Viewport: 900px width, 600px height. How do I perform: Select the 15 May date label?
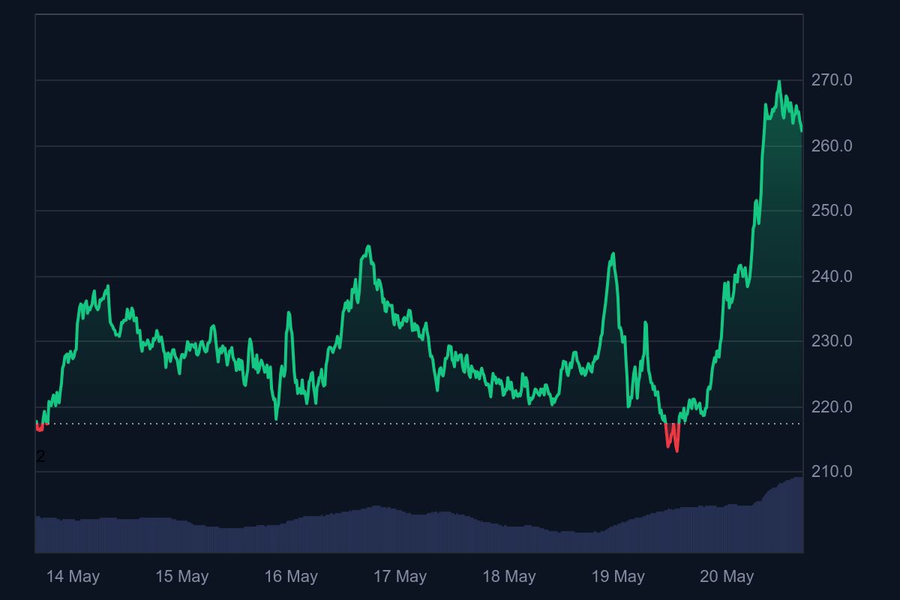click(x=181, y=577)
